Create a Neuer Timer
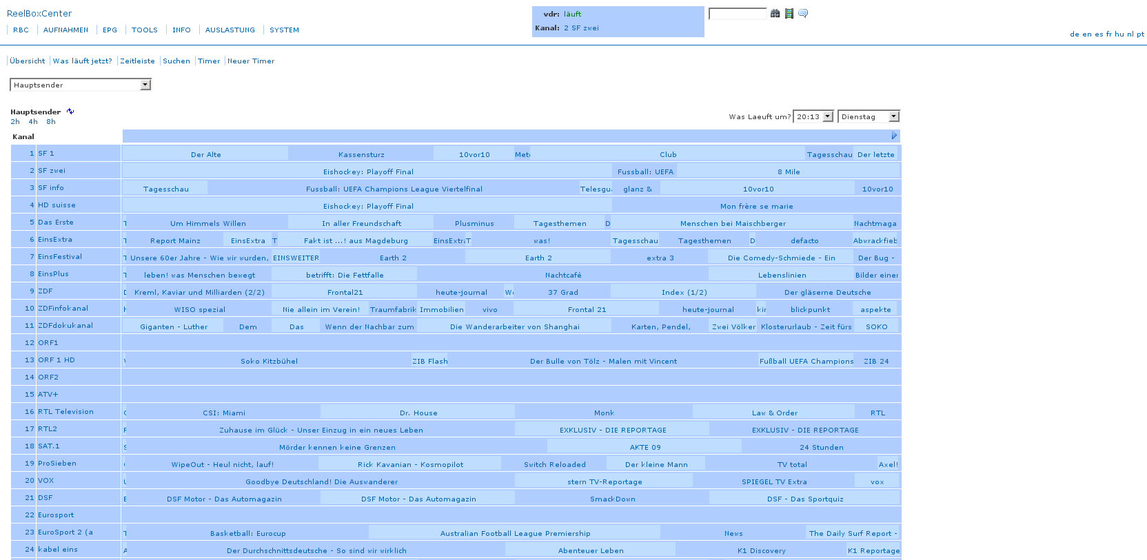1147x560 pixels. (251, 61)
